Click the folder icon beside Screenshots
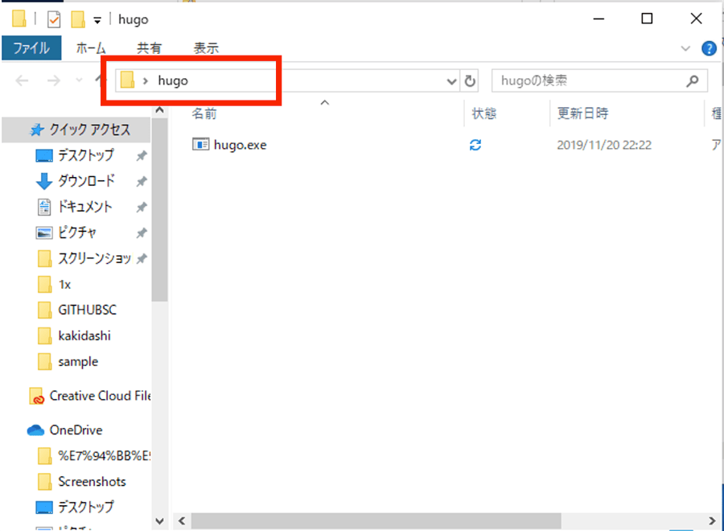Viewport: 724px width, 531px height. 44,482
